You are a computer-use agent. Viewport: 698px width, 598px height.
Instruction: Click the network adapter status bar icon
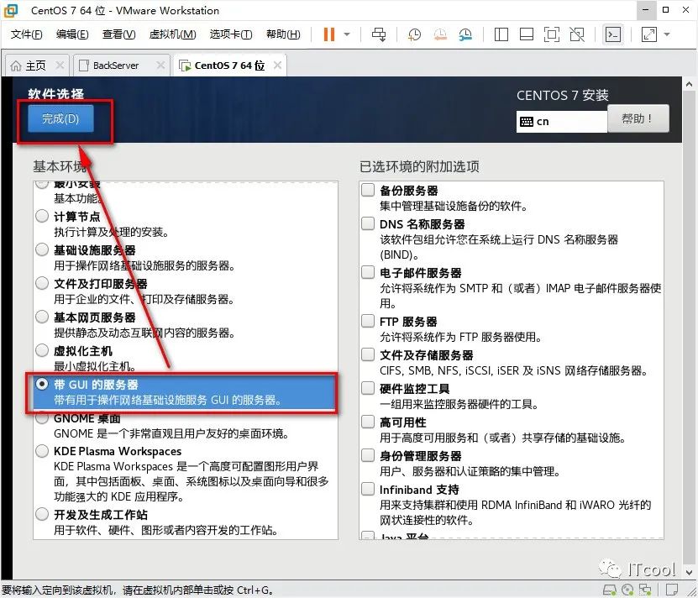click(x=644, y=590)
